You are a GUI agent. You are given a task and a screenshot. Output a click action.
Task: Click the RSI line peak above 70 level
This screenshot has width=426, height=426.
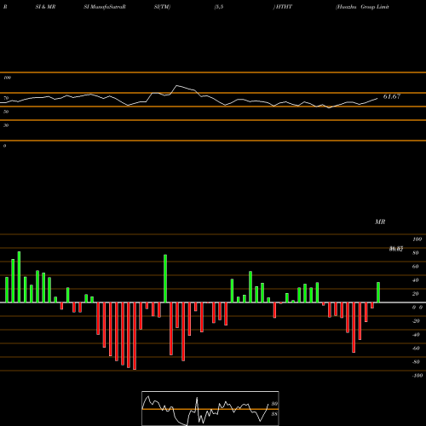tap(177, 85)
